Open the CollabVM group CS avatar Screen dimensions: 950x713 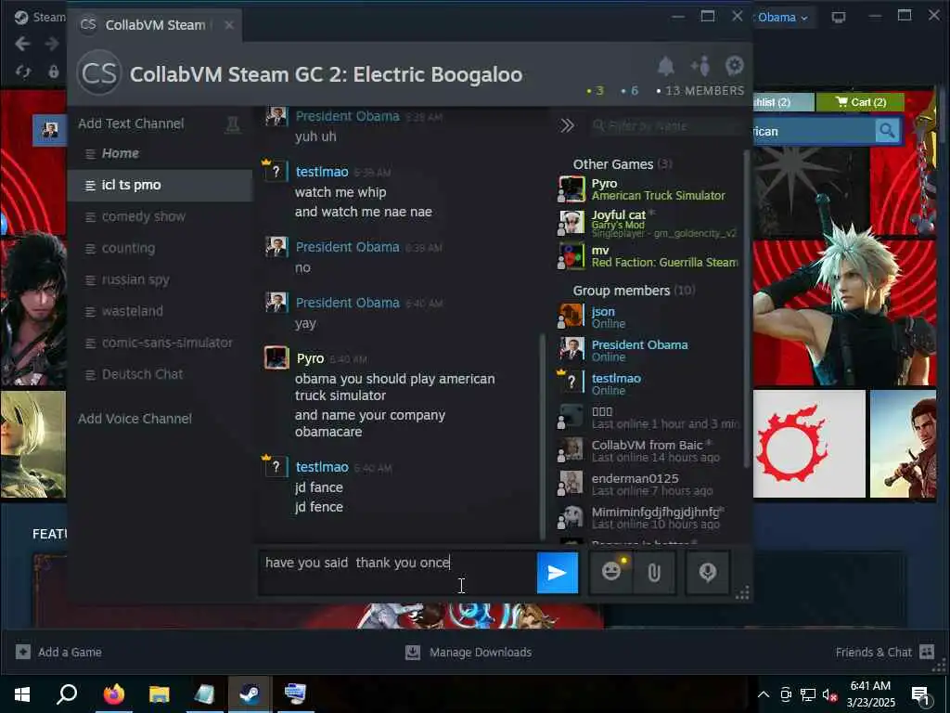99,73
